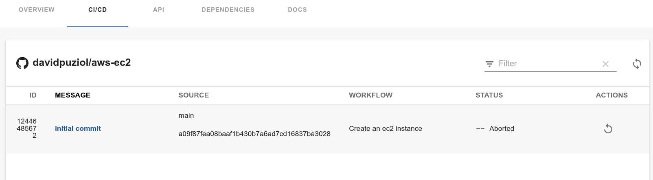The width and height of the screenshot is (653, 180).
Task: Go to the API tab
Action: [159, 10]
